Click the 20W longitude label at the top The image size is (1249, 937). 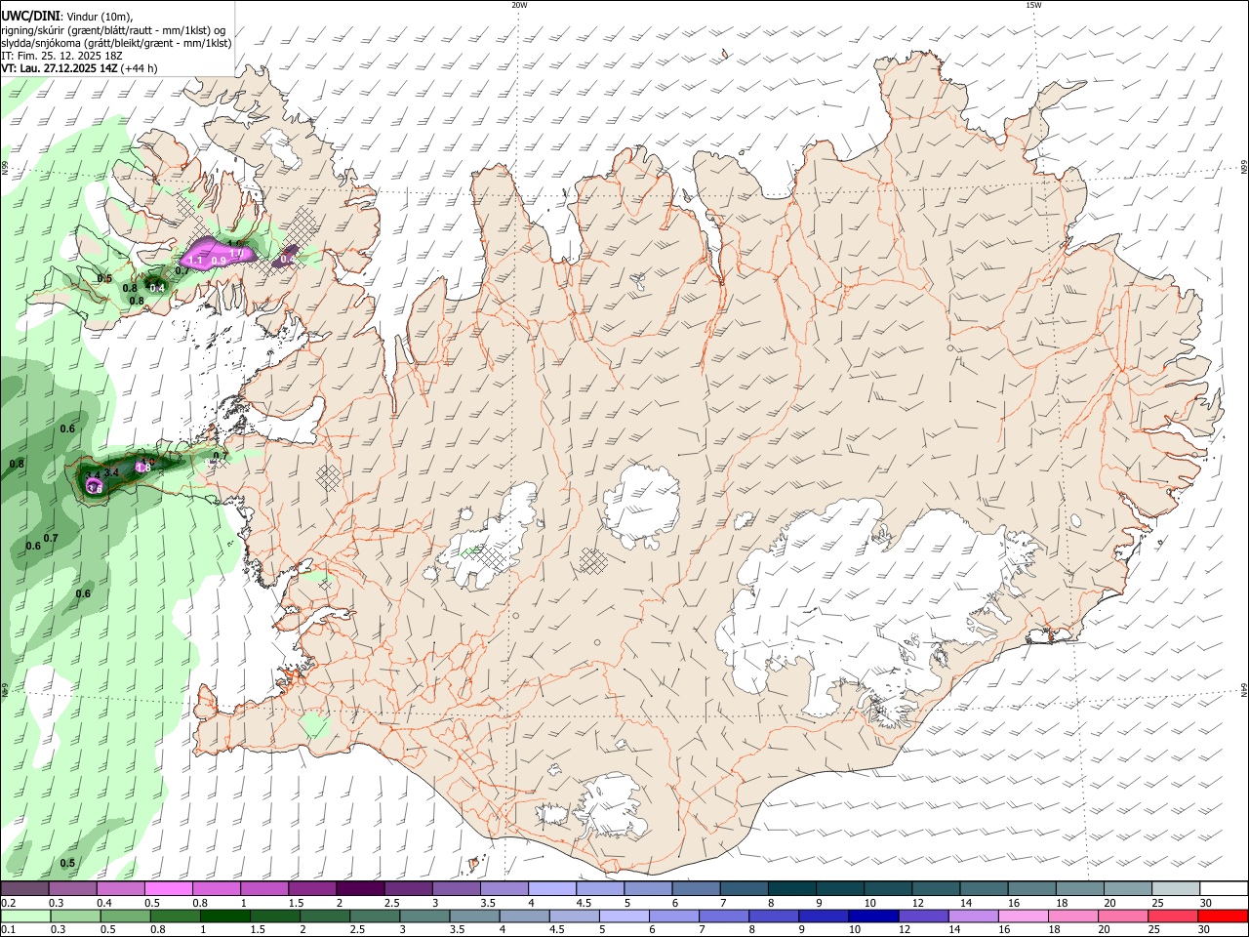(519, 5)
